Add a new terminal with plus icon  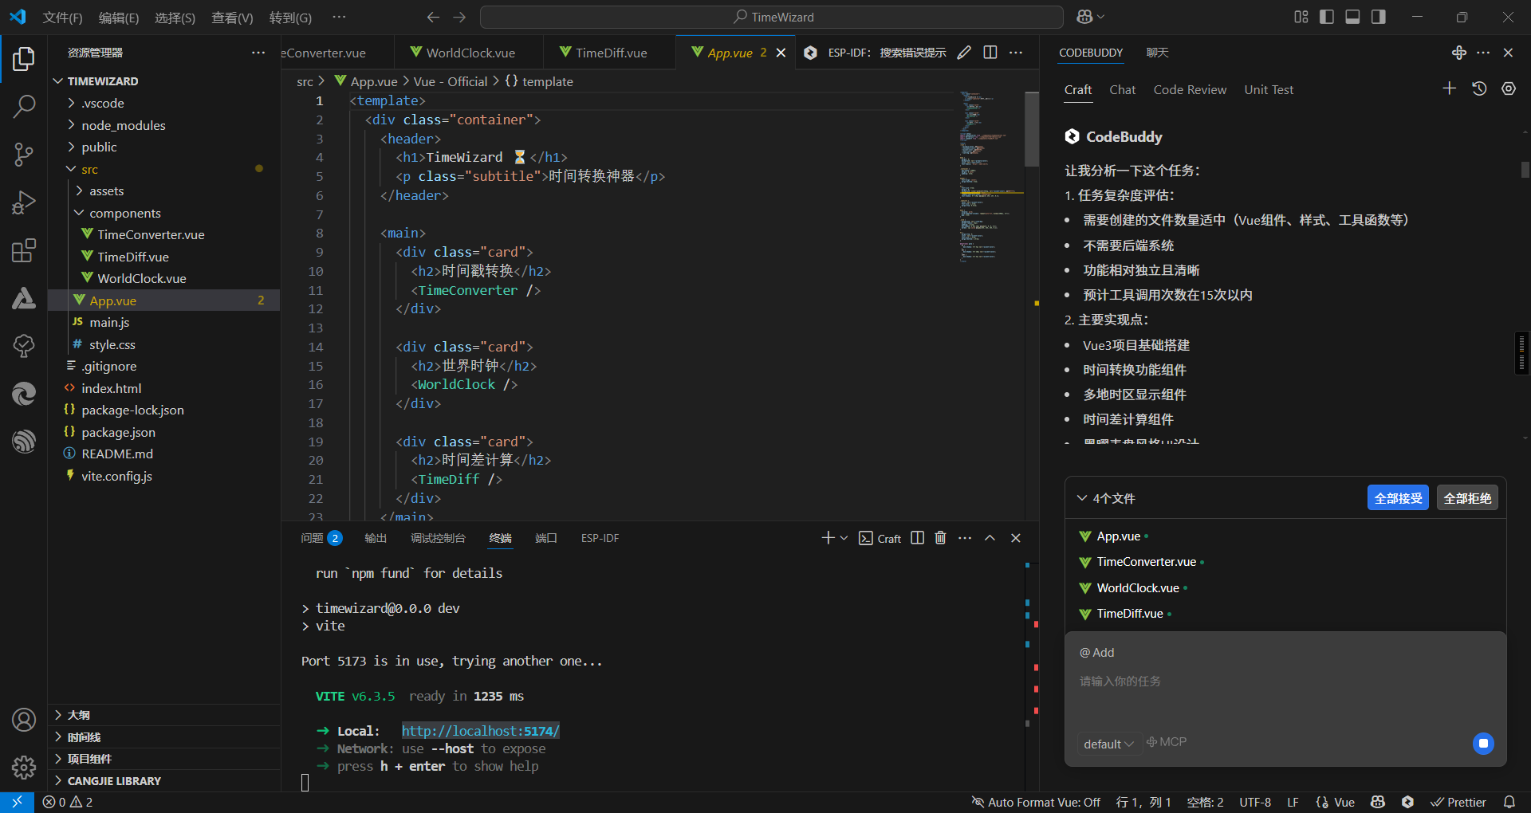tap(828, 538)
